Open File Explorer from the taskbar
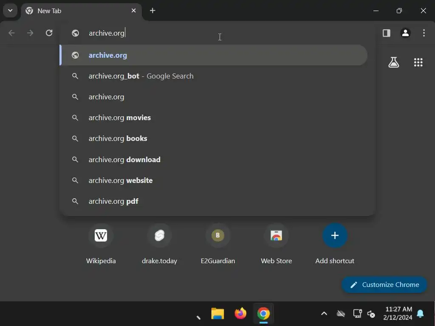The image size is (435, 326). click(217, 314)
